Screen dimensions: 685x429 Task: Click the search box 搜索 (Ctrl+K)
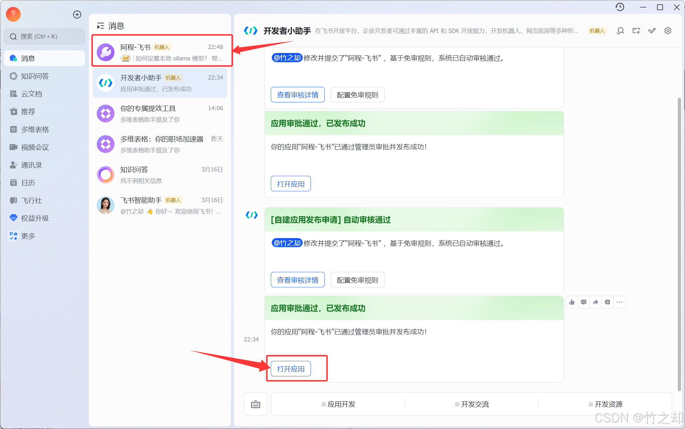(44, 37)
